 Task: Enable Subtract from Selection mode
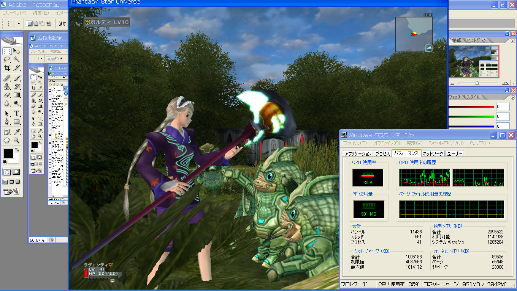tap(42, 23)
